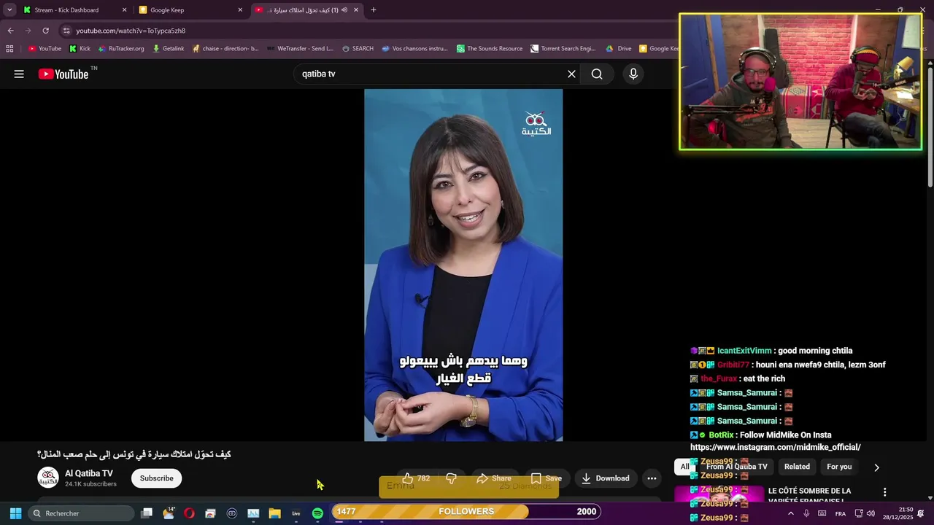Screen dimensions: 934x525
Task: Open the volume control in system tray
Action: click(871, 513)
